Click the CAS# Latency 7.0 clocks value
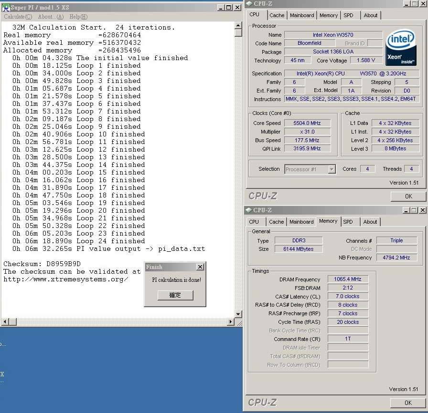Viewport: 428px width, 413px height. 348,296
